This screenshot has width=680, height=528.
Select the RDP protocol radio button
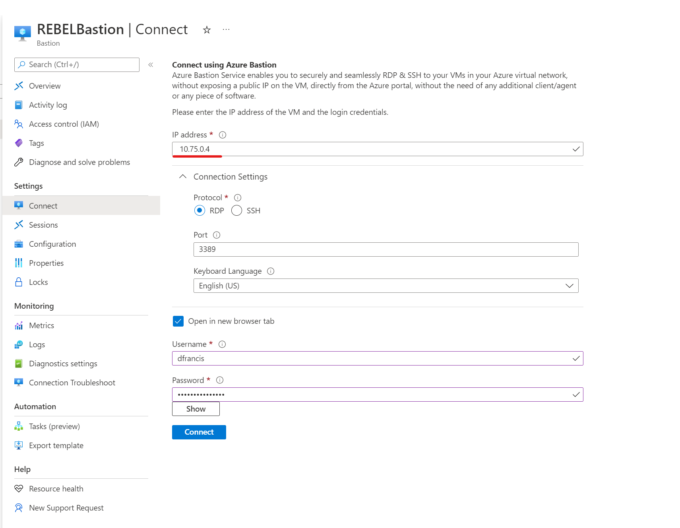[200, 211]
